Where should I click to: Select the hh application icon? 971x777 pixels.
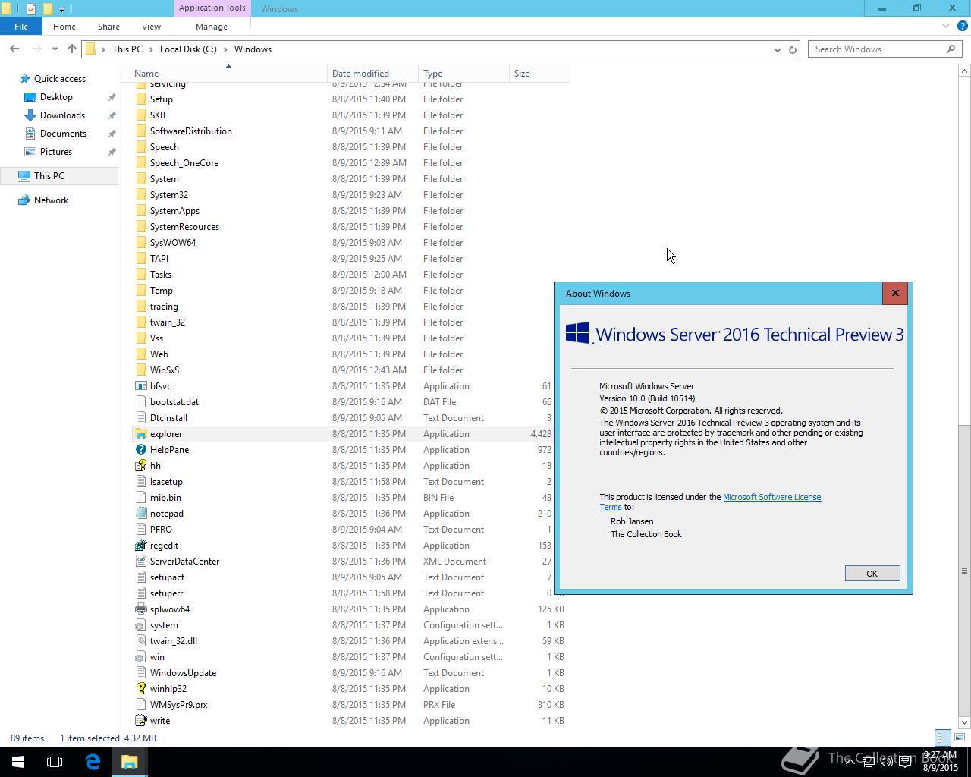point(140,466)
